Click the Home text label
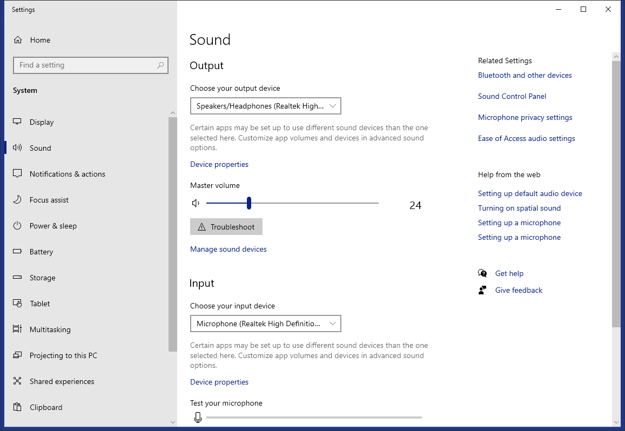This screenshot has height=431, width=625. coord(41,40)
